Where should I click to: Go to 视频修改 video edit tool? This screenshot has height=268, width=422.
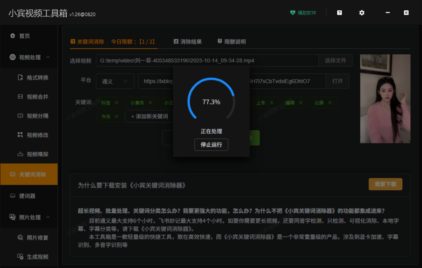tap(37, 135)
